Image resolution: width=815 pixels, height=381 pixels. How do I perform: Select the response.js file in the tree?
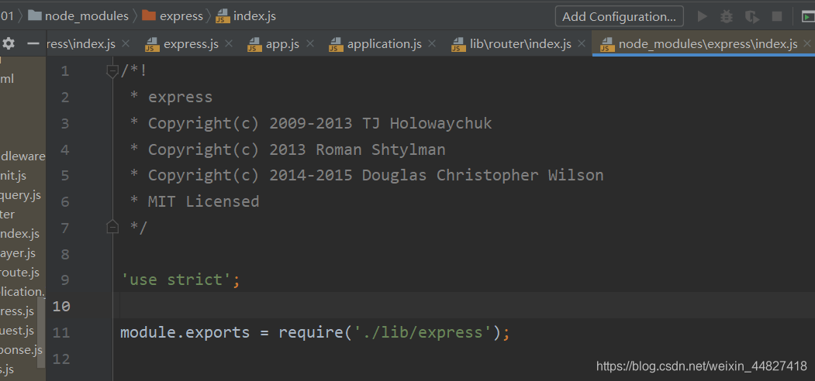coord(21,349)
